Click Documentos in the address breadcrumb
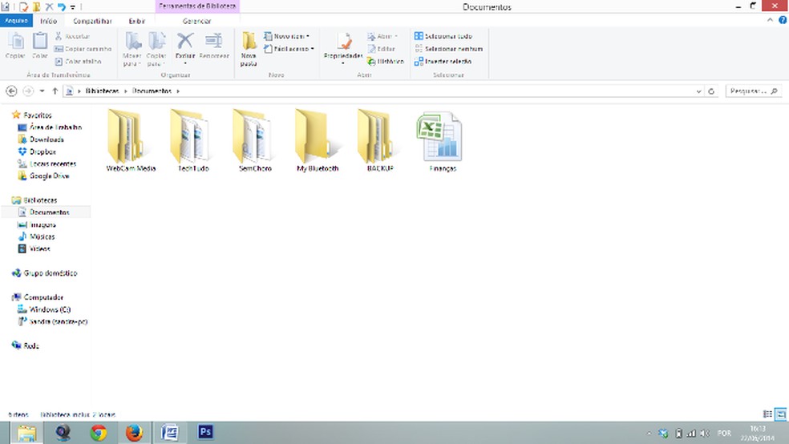Screen dimensions: 789x444 [152, 91]
